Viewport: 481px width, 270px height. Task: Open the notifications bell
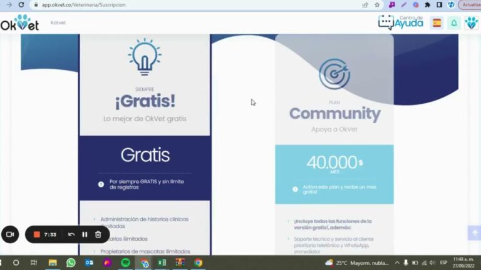coord(454,22)
